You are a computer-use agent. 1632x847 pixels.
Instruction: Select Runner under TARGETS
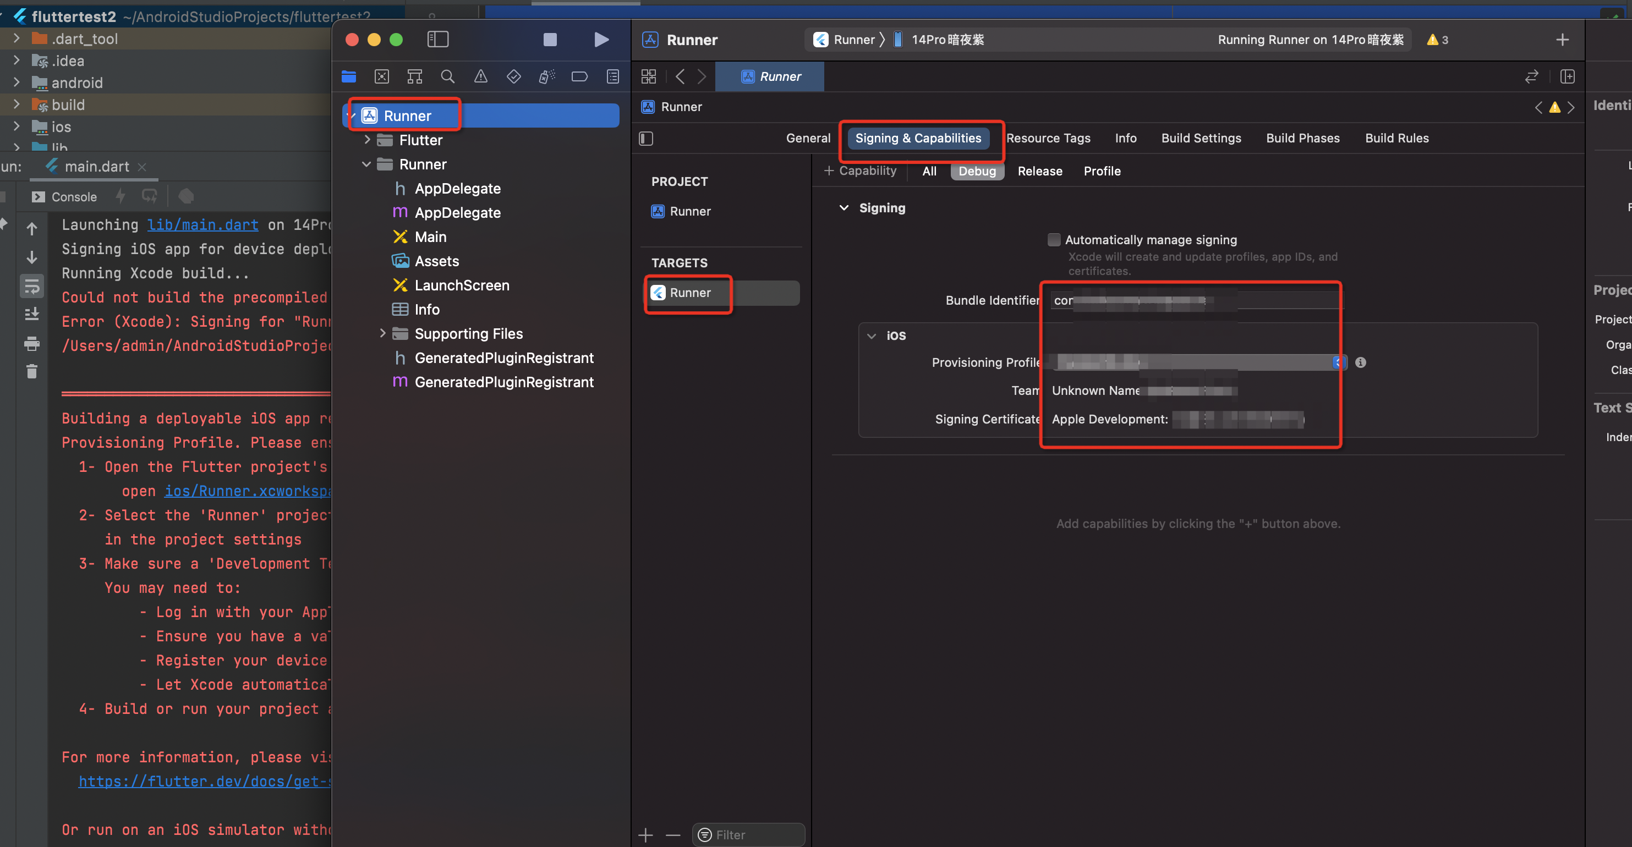click(x=724, y=293)
